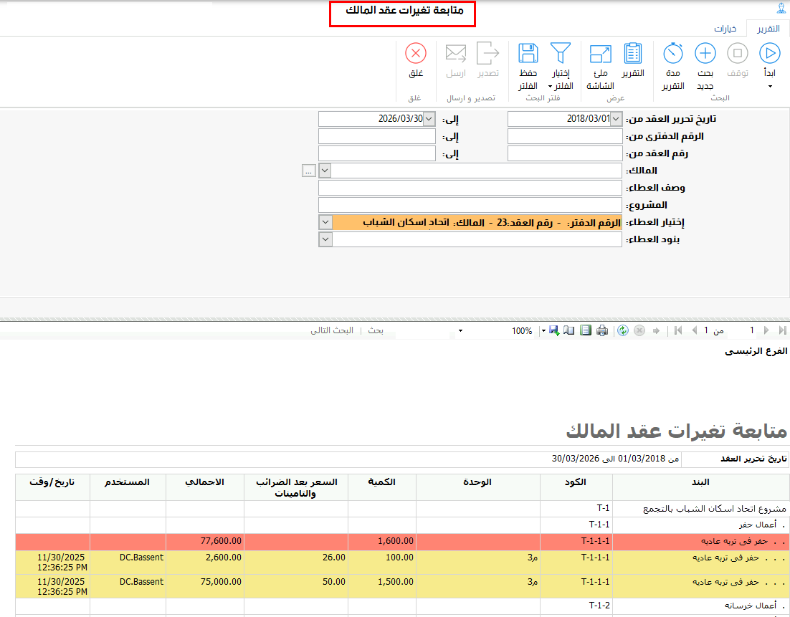Expand the owner (المالك) dropdown
Viewport: 790px width, 617px height.
325,171
